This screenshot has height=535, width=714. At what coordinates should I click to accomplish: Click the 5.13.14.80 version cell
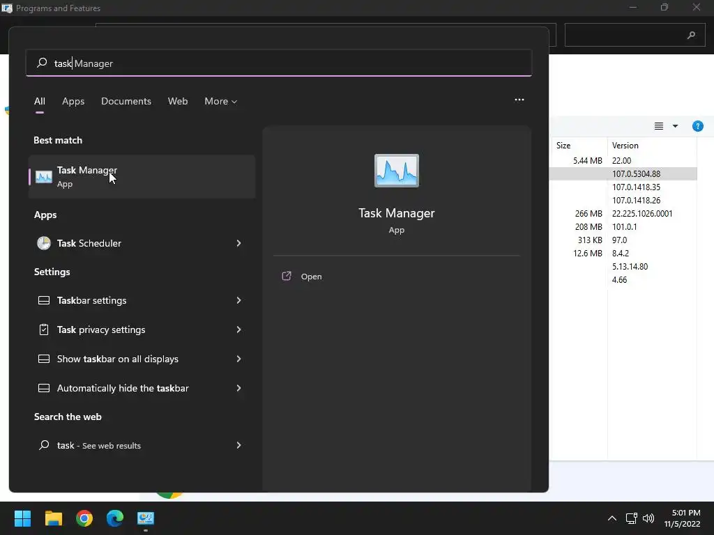630,267
